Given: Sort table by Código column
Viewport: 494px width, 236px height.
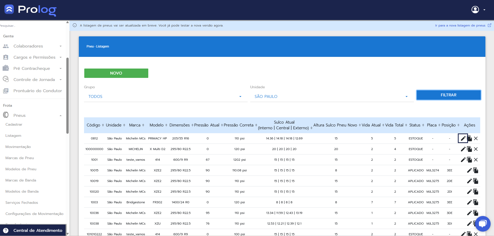Looking at the screenshot, I should click(x=95, y=125).
